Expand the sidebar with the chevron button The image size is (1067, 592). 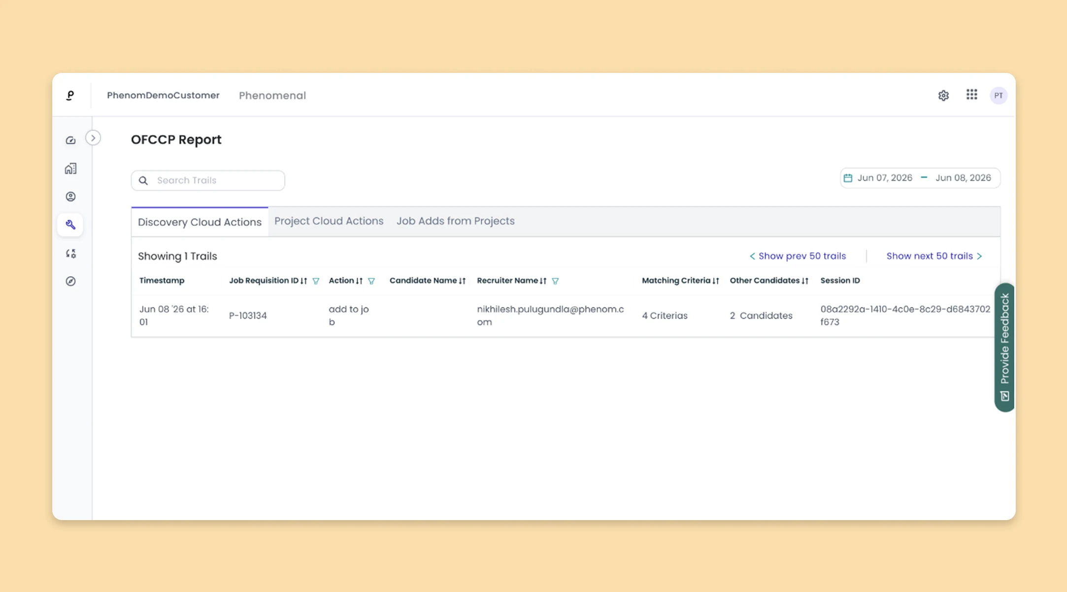[93, 138]
